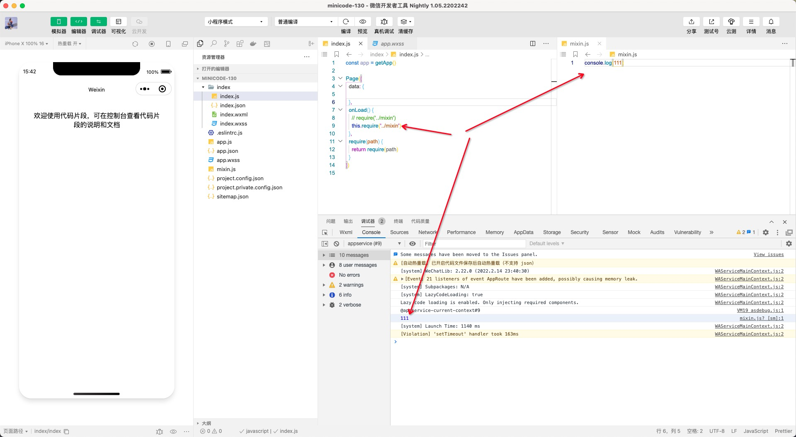This screenshot has height=437, width=796.
Task: Switch to the 问题 panel tab
Action: coord(330,221)
